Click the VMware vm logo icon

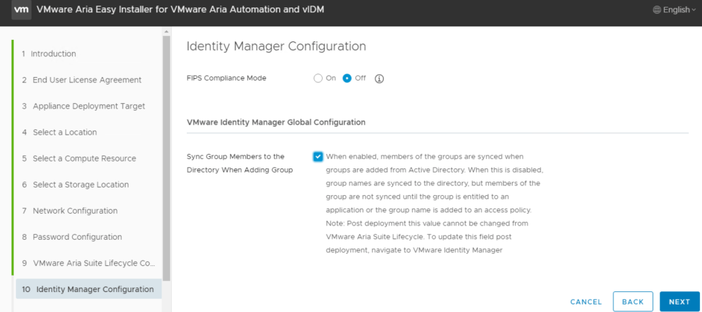coord(21,10)
